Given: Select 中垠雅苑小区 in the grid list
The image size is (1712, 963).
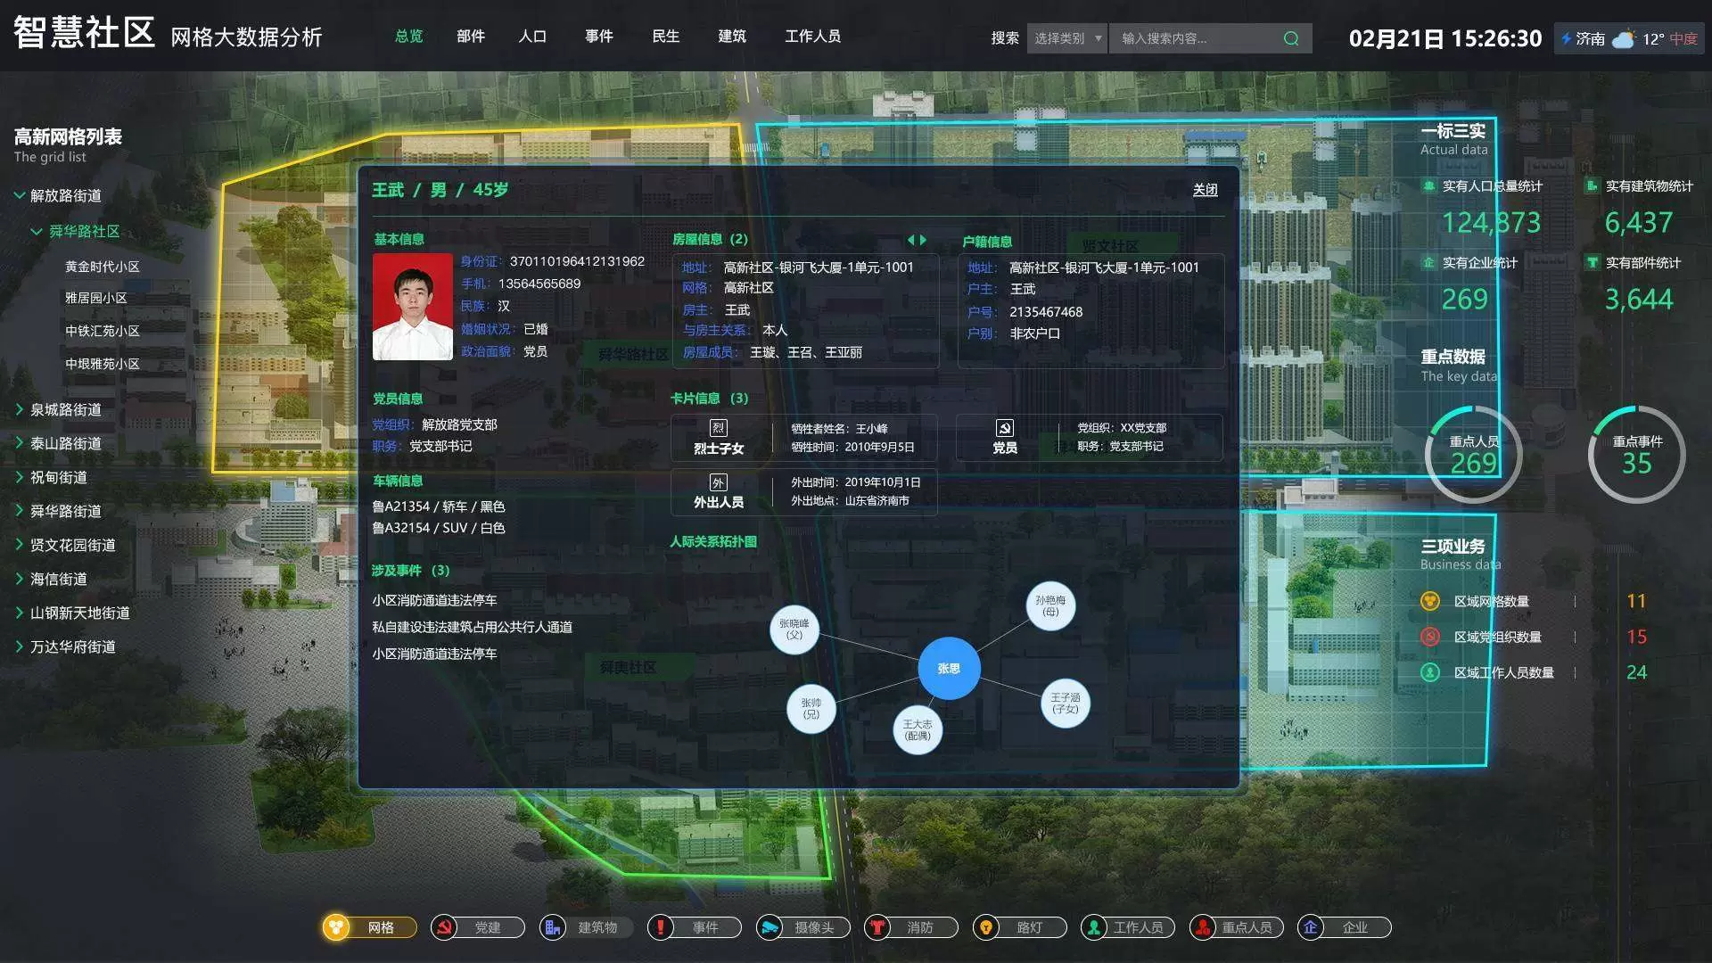Looking at the screenshot, I should pyautogui.click(x=103, y=364).
